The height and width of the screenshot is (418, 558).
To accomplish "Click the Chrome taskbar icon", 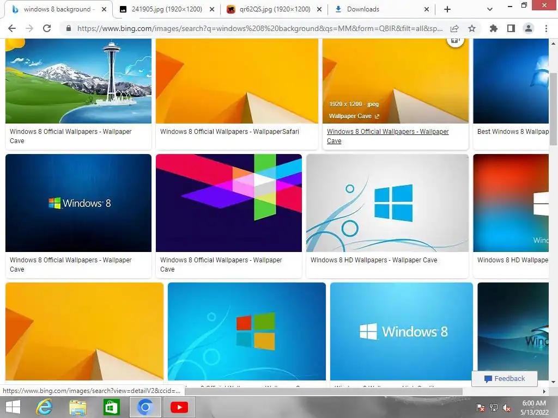I will (145, 407).
